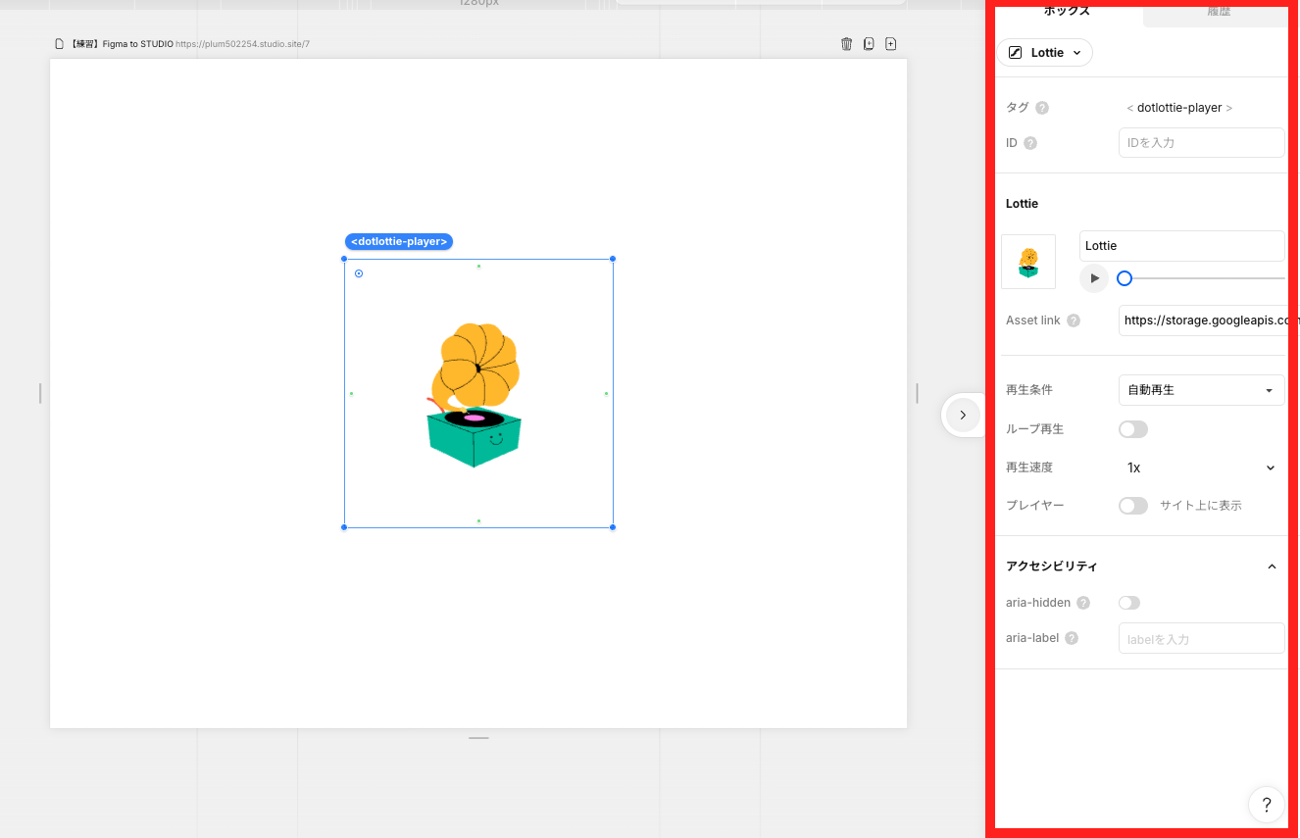Click help icon next to タグ label

point(1042,108)
